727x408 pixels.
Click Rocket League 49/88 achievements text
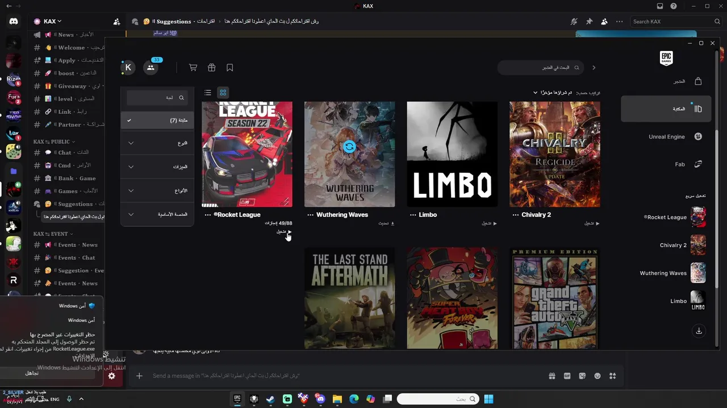[278, 223]
